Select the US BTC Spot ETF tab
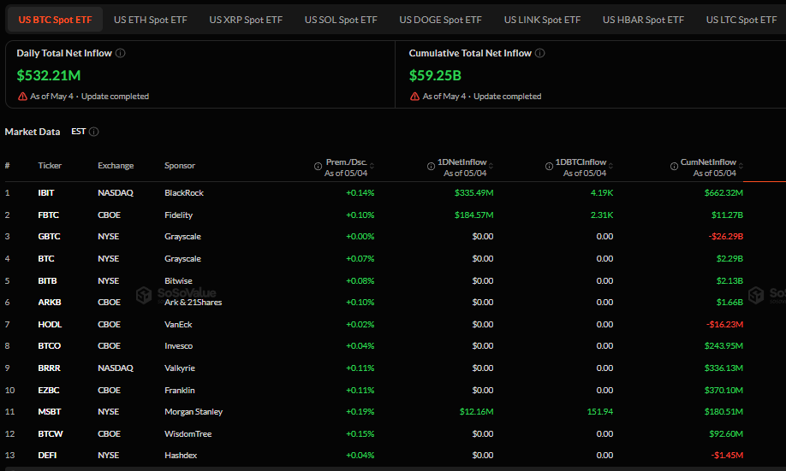 point(55,20)
